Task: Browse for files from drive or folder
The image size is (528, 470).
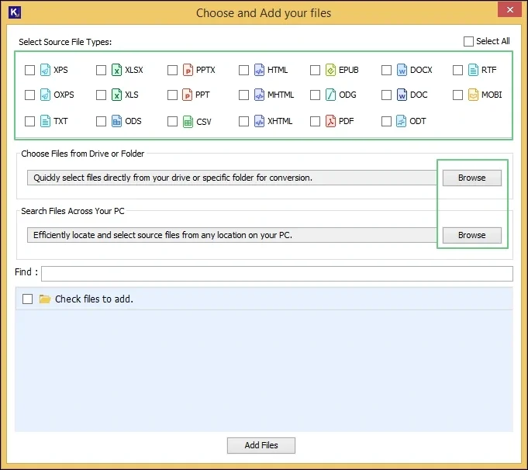Action: pos(471,178)
